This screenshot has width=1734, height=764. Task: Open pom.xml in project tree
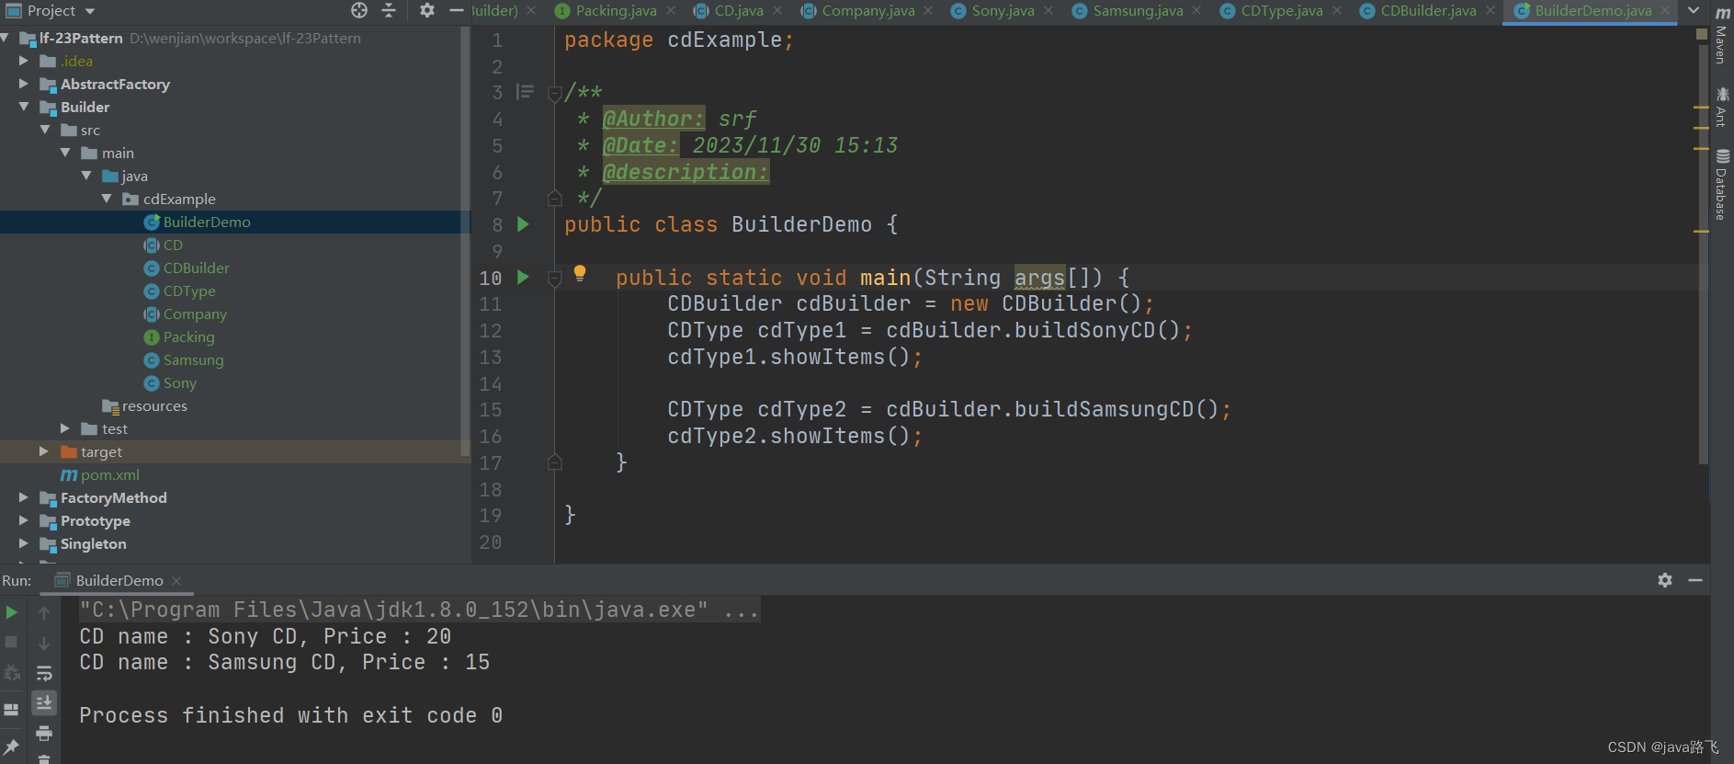coord(109,474)
